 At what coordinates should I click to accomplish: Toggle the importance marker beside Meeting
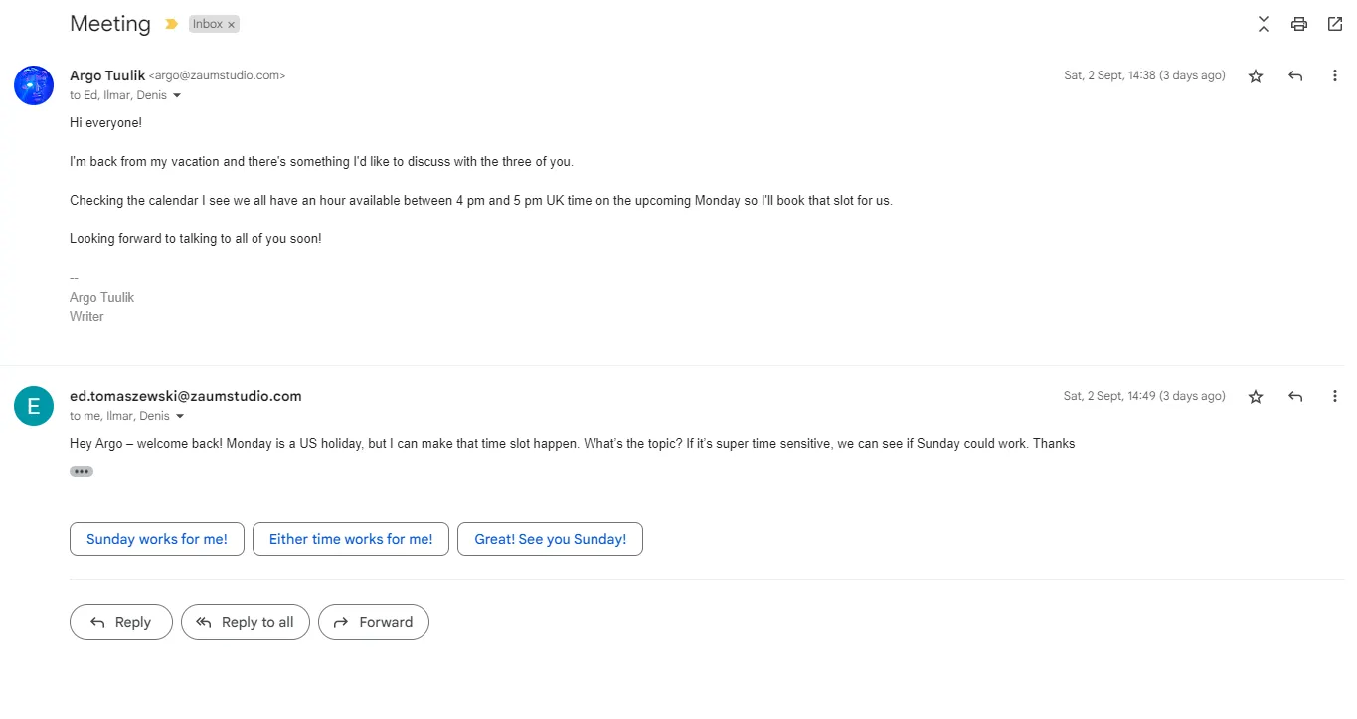171,24
